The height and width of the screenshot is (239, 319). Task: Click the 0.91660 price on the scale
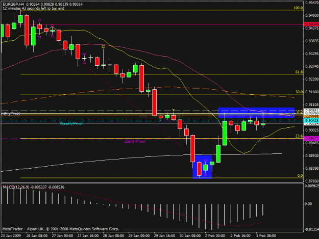[312, 92]
